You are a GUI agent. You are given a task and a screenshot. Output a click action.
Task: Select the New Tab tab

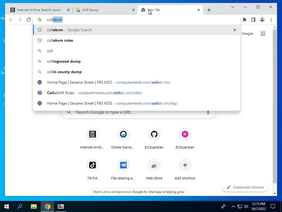[170, 10]
